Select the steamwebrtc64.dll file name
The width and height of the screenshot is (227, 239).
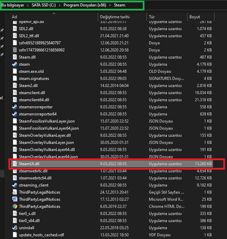(35, 178)
